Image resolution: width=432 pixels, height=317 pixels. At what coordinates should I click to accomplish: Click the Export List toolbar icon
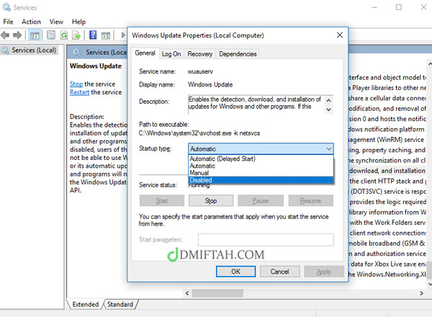(76, 35)
